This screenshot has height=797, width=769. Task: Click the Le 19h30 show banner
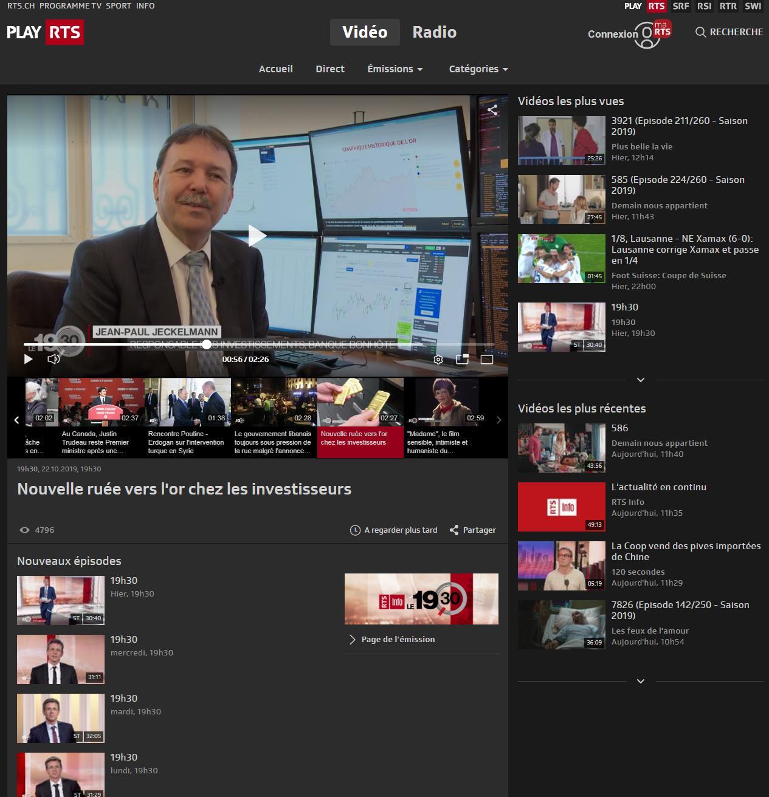coord(421,599)
